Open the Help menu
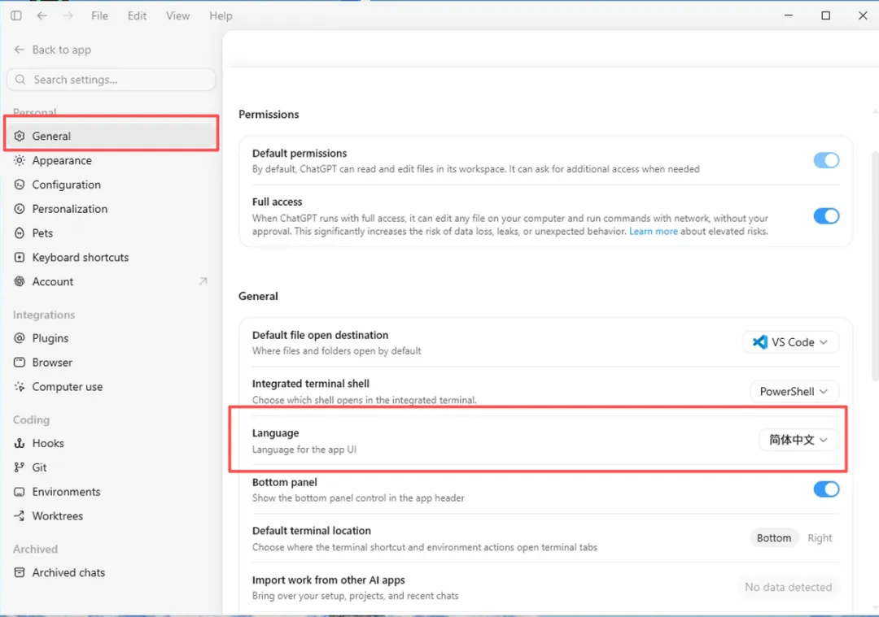The width and height of the screenshot is (879, 617). coord(221,15)
